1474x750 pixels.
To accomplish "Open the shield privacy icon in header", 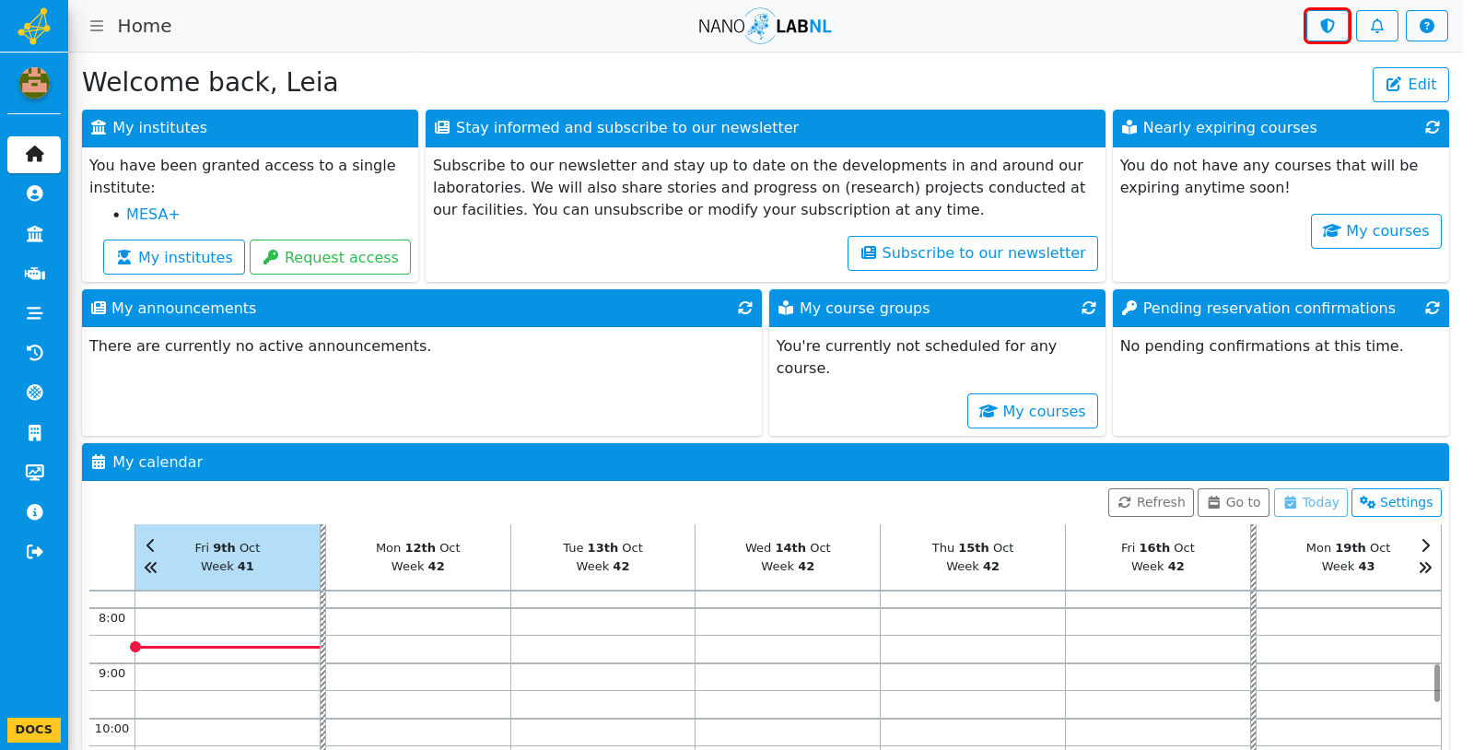I will (x=1328, y=26).
